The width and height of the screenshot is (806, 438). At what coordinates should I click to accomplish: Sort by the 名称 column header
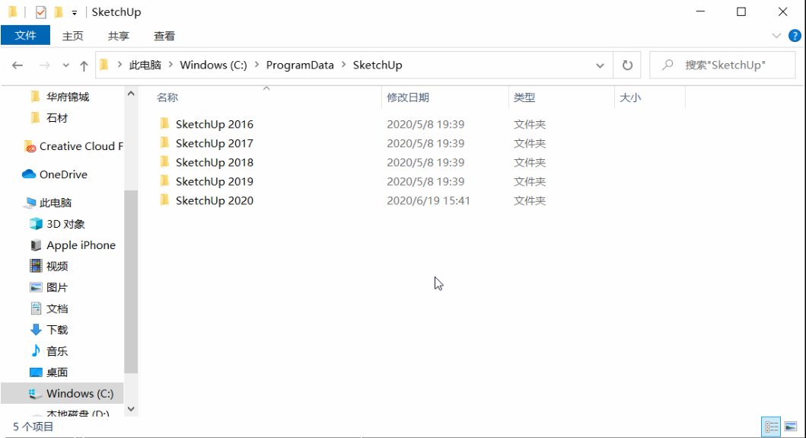(167, 98)
